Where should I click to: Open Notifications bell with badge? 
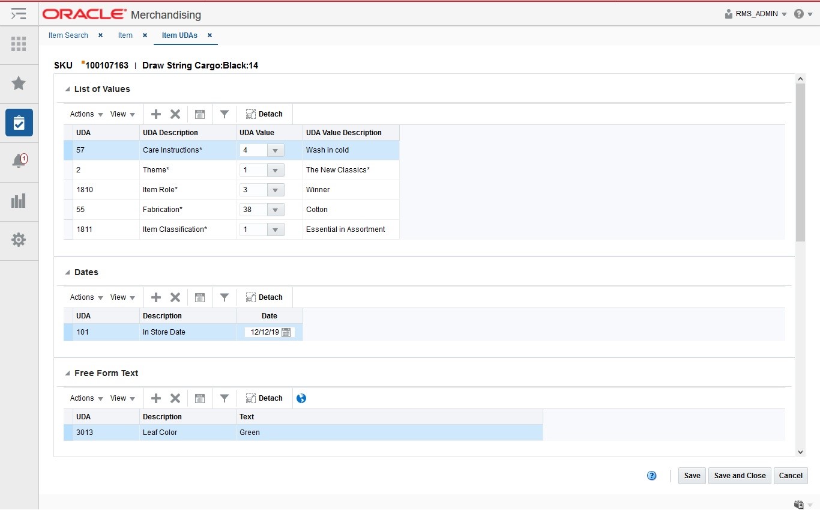(x=19, y=161)
